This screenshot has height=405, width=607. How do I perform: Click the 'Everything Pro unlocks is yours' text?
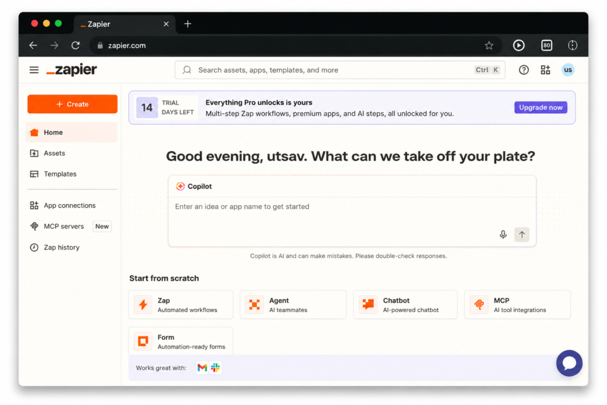258,103
